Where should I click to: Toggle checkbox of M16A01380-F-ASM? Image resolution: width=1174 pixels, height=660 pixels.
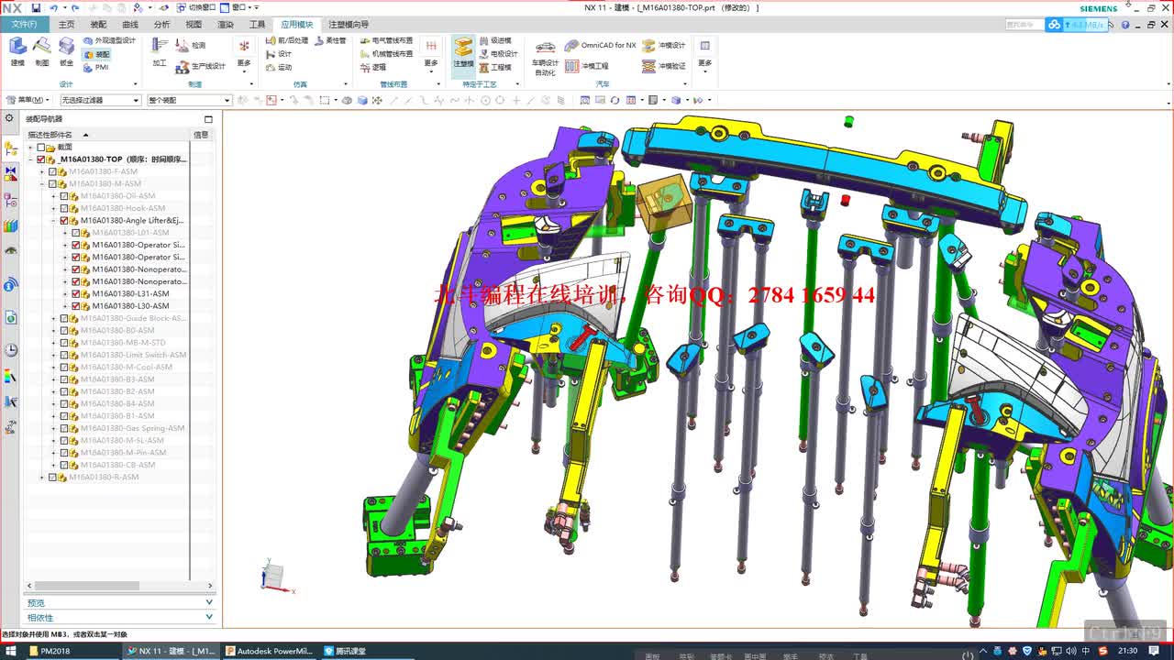coord(52,171)
